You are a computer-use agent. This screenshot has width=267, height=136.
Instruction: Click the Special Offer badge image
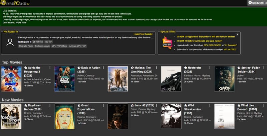pyautogui.click(x=167, y=43)
